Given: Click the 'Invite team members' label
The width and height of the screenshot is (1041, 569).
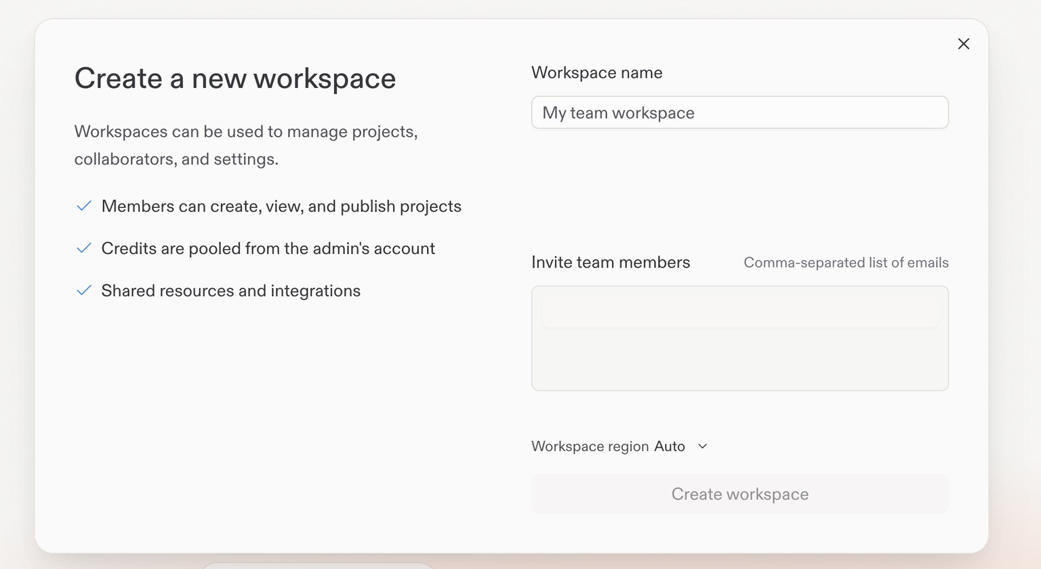Looking at the screenshot, I should coord(611,262).
